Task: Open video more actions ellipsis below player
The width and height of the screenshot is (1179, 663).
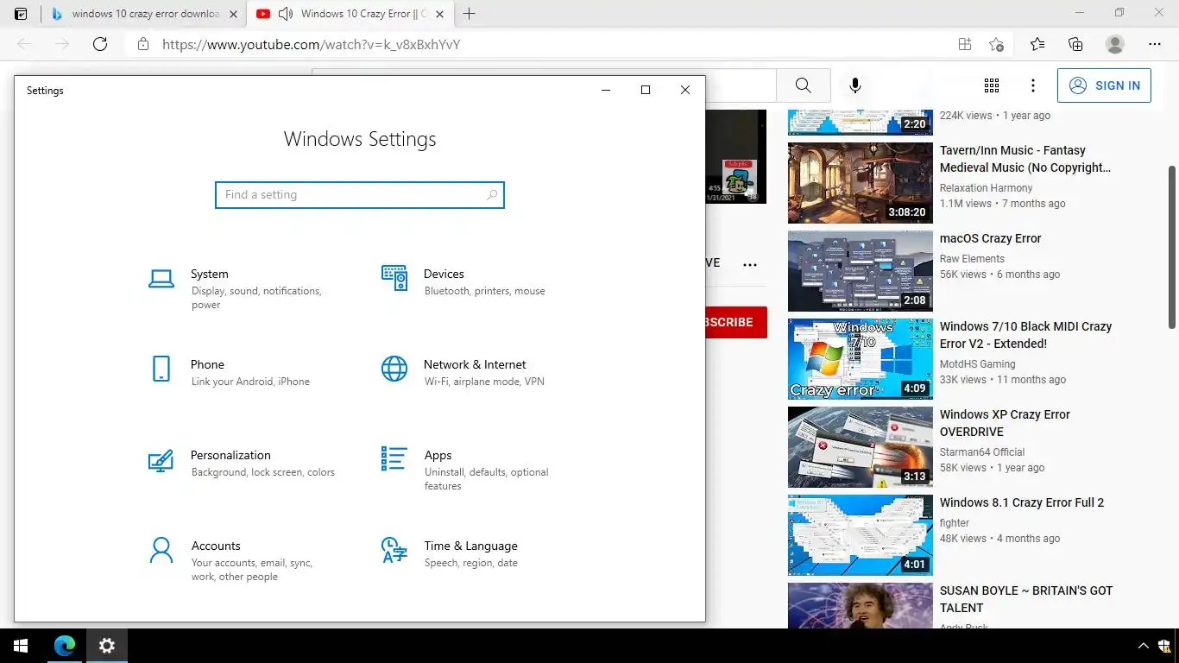Action: [750, 265]
